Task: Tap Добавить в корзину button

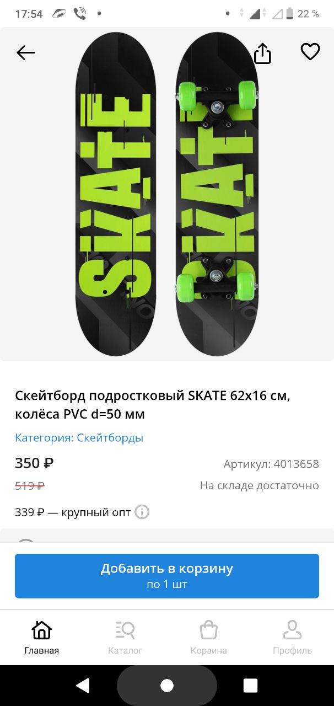Action: click(x=167, y=576)
